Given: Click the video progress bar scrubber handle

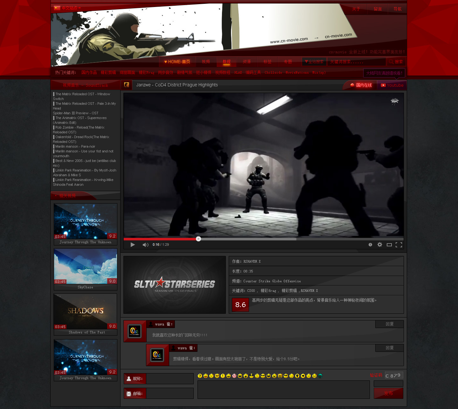Looking at the screenshot, I should point(198,239).
